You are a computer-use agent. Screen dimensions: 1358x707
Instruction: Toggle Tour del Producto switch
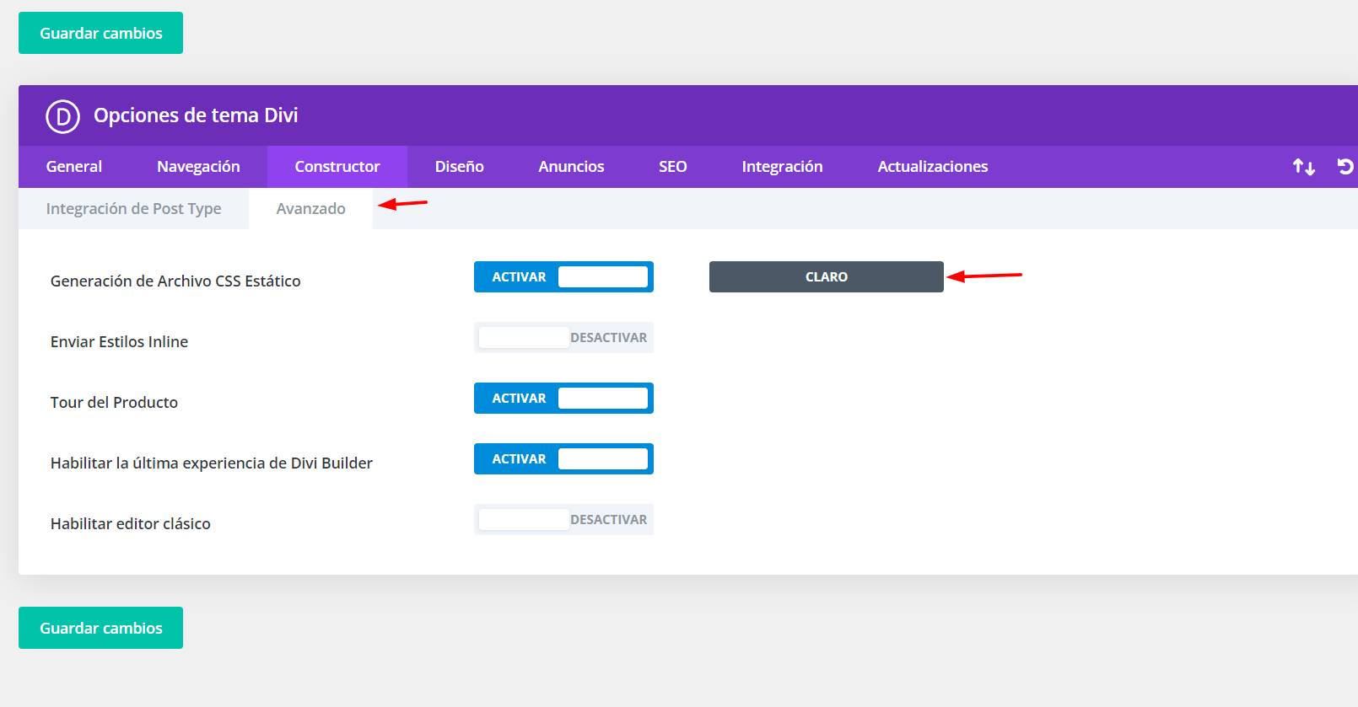pos(563,399)
